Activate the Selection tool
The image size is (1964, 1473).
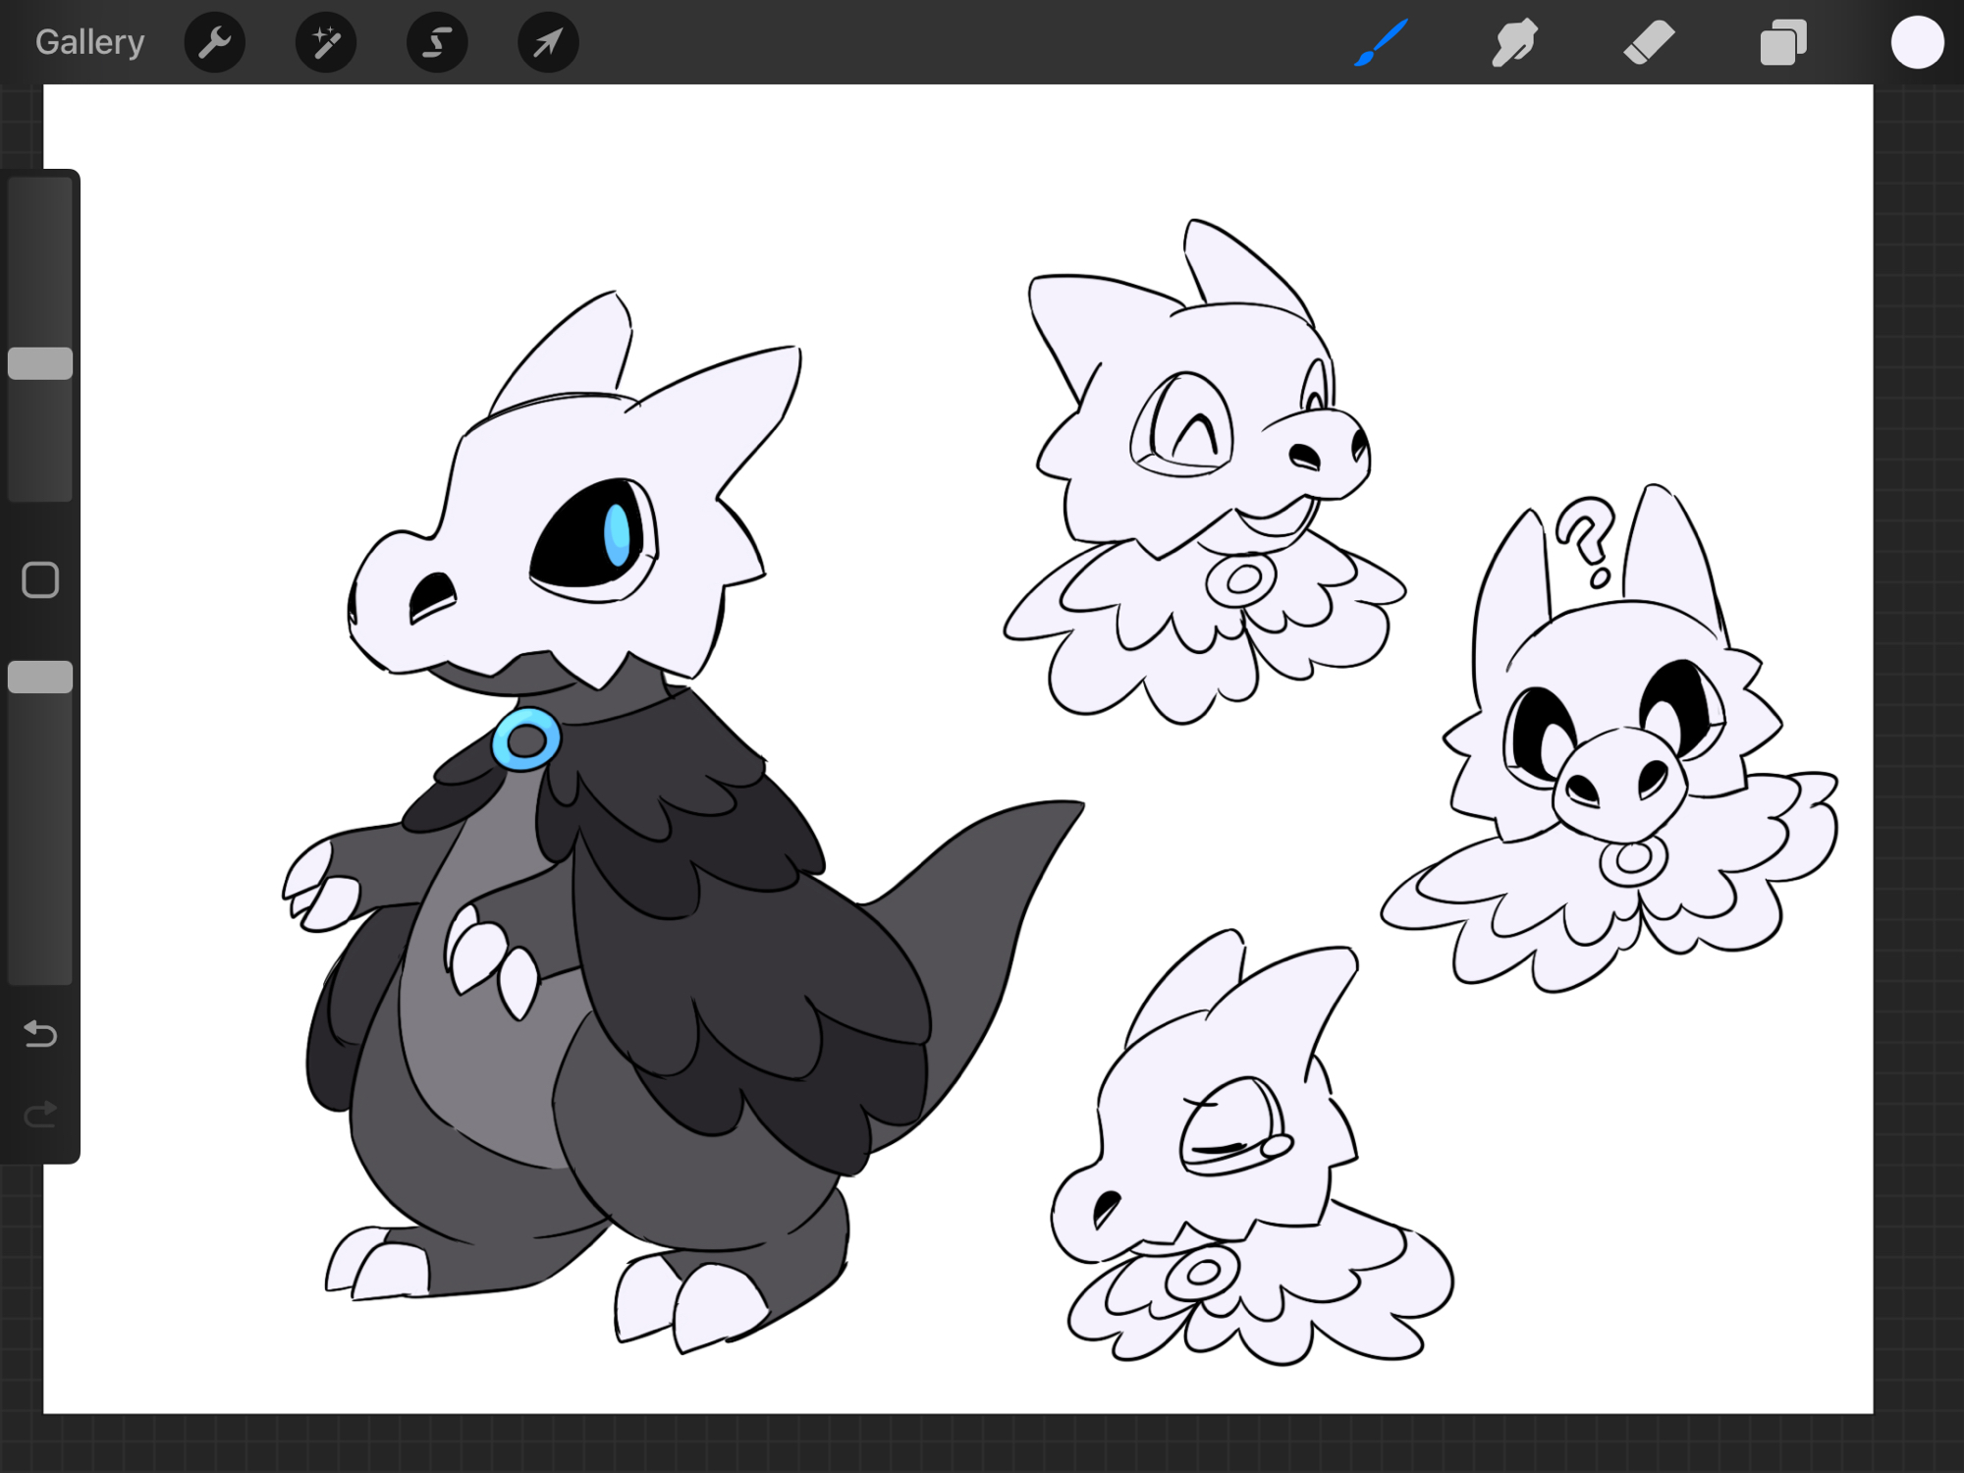437,42
